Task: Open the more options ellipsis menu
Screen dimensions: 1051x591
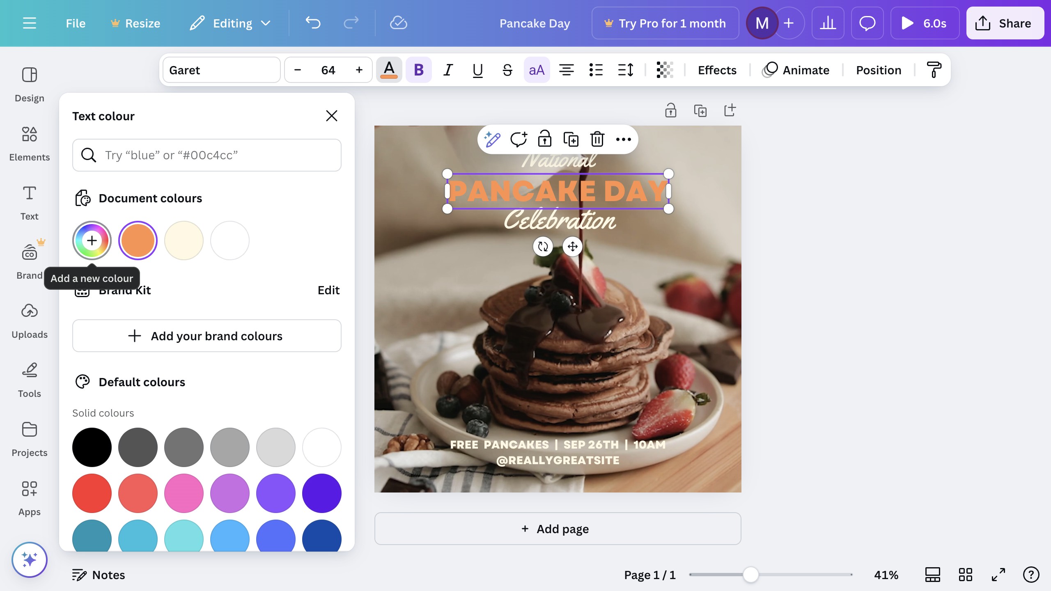Action: point(624,140)
